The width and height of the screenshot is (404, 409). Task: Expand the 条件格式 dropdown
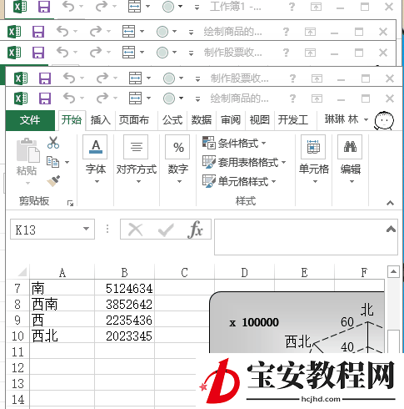(234, 144)
